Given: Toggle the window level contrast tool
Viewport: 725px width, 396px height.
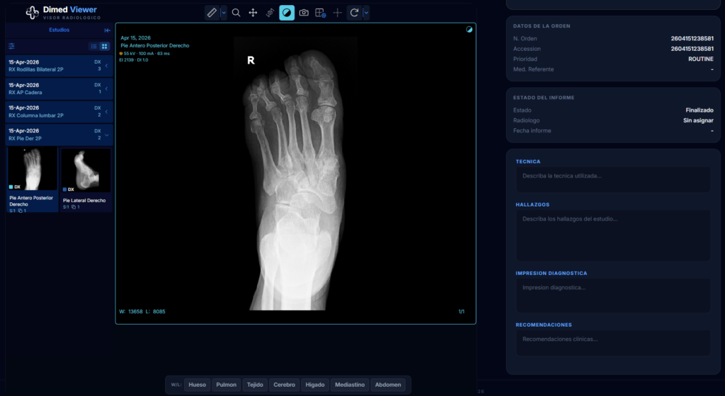Looking at the screenshot, I should pyautogui.click(x=287, y=13).
